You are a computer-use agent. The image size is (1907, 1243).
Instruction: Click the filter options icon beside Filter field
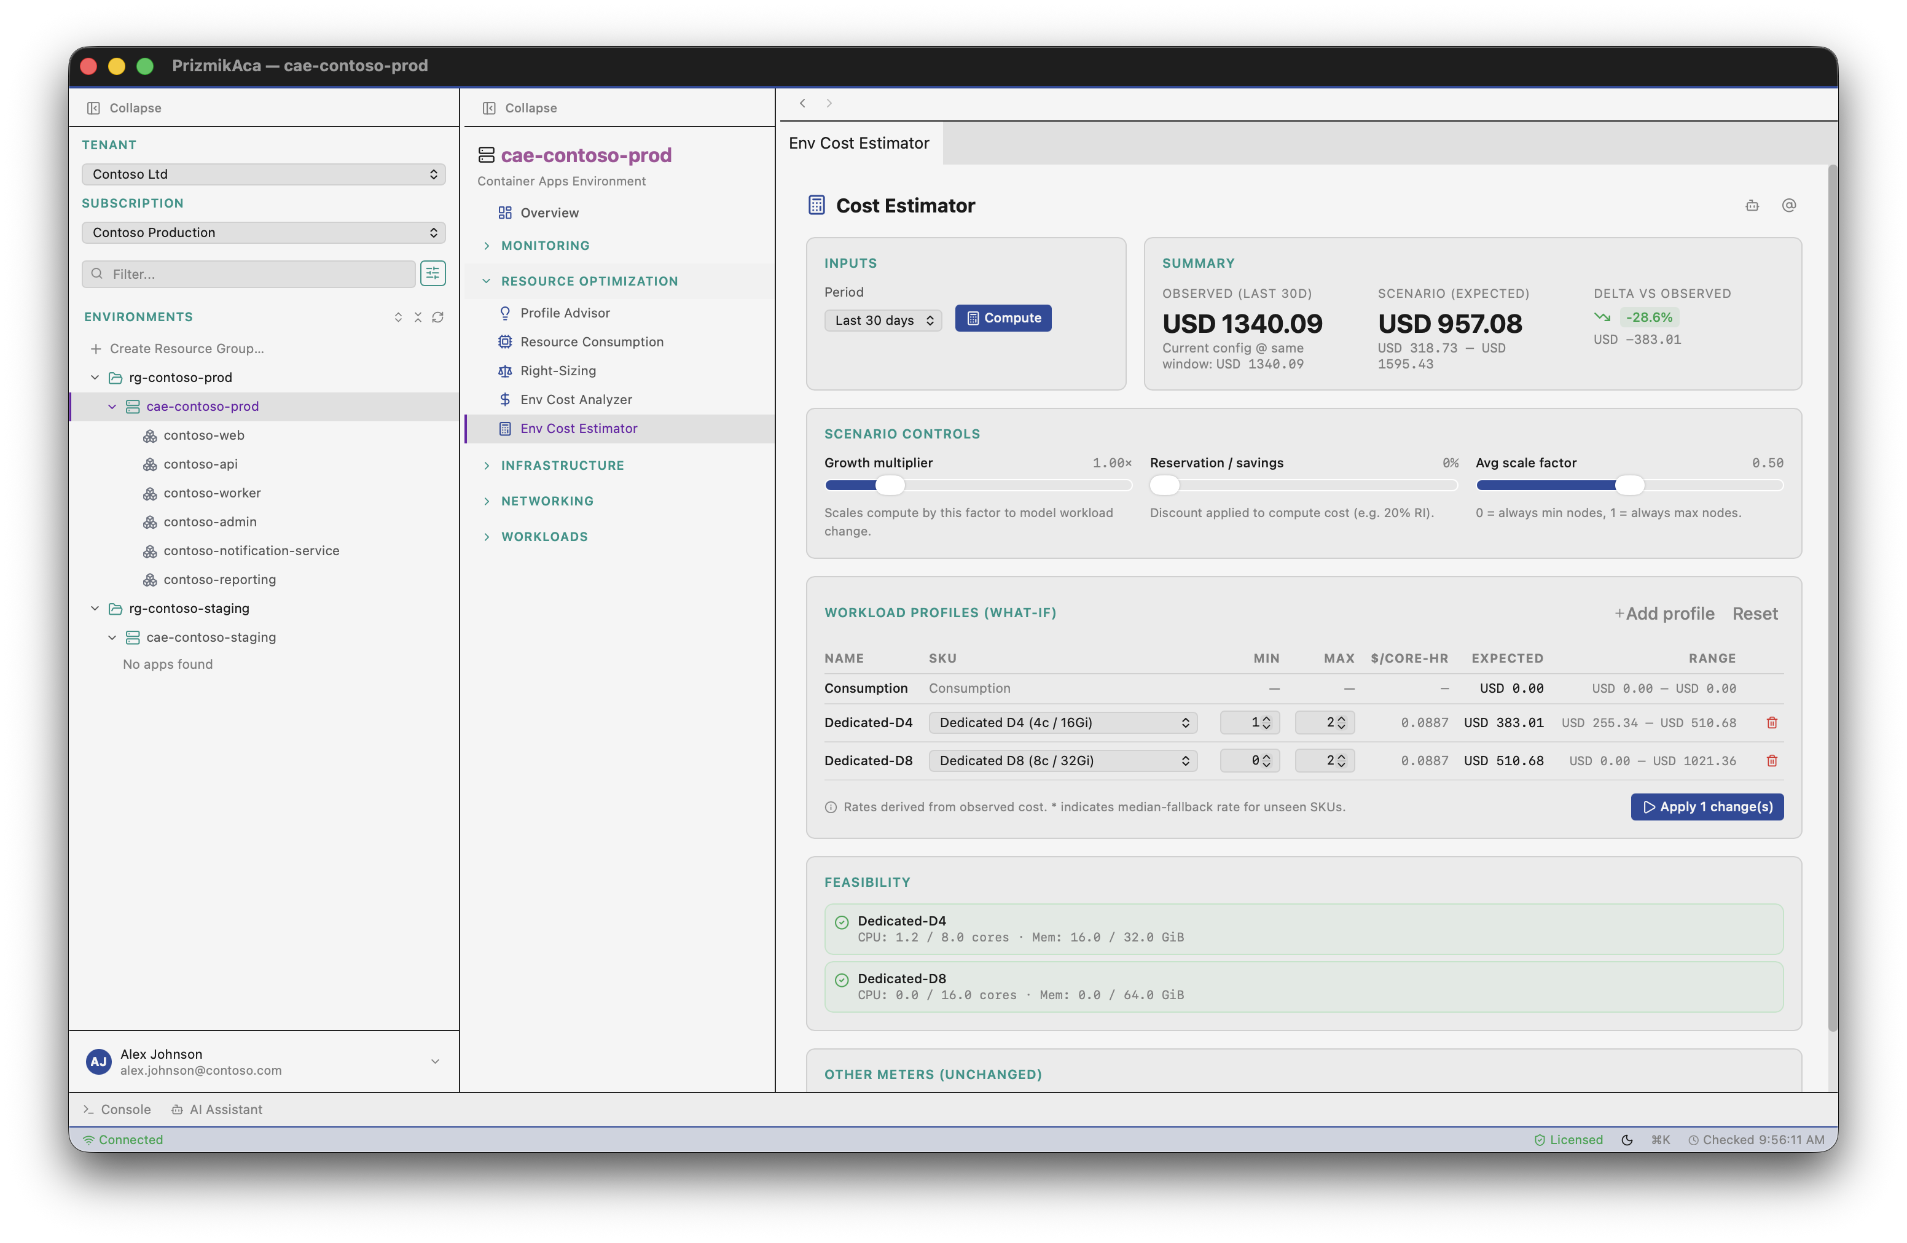pos(433,274)
